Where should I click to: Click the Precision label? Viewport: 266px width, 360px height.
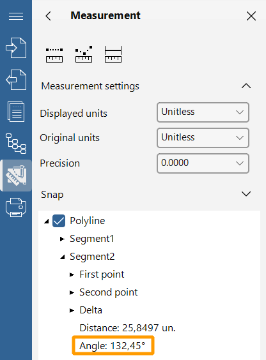coord(59,163)
